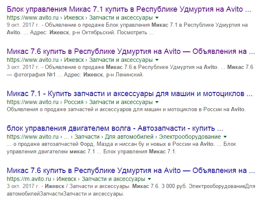
Task: Expand URL dropdown arrow under the purple 'Микас 7.6 купить' result
Action: click(x=157, y=60)
